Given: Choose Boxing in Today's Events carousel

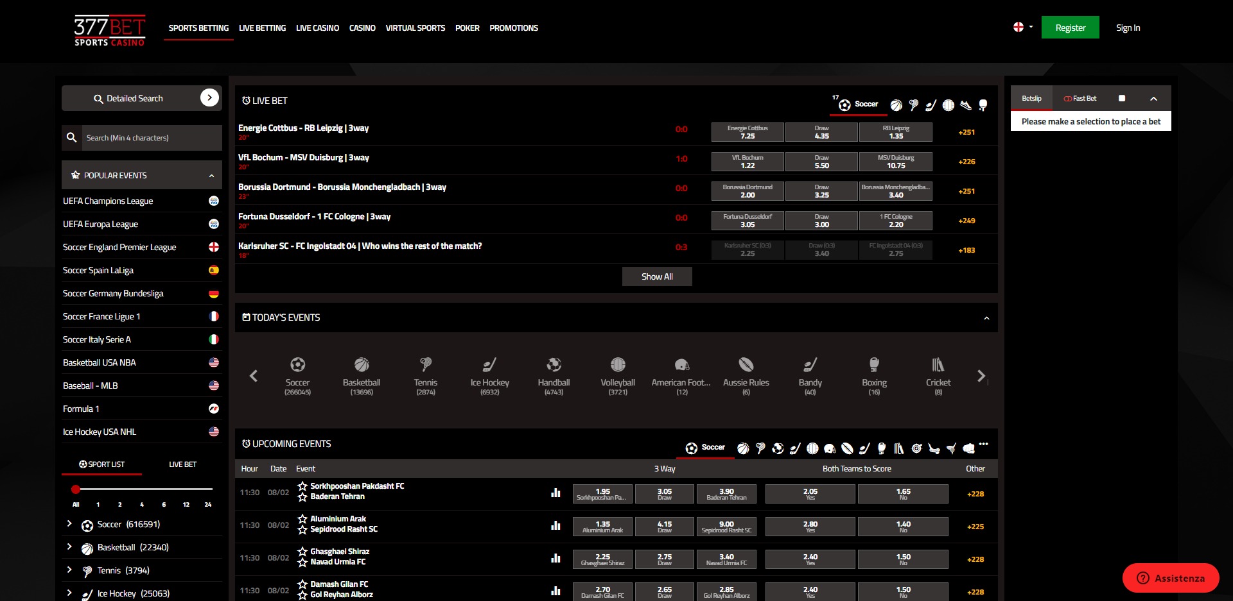Looking at the screenshot, I should (x=874, y=376).
